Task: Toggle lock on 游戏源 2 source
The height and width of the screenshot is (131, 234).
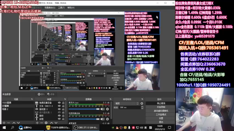Action: (63, 109)
